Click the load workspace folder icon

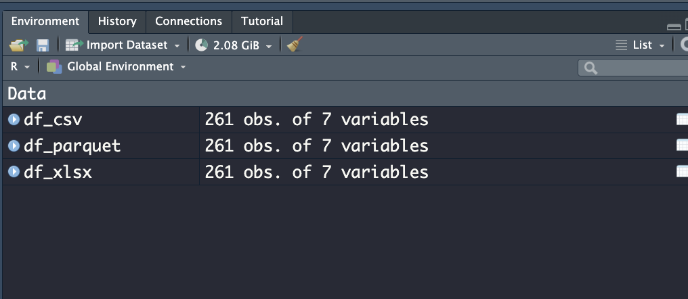coord(18,45)
